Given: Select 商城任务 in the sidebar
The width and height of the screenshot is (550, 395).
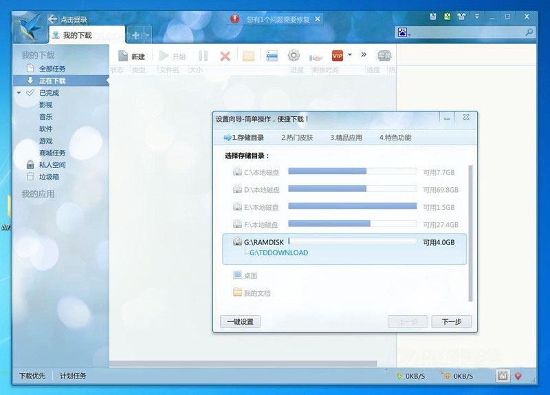Looking at the screenshot, I should [x=52, y=153].
